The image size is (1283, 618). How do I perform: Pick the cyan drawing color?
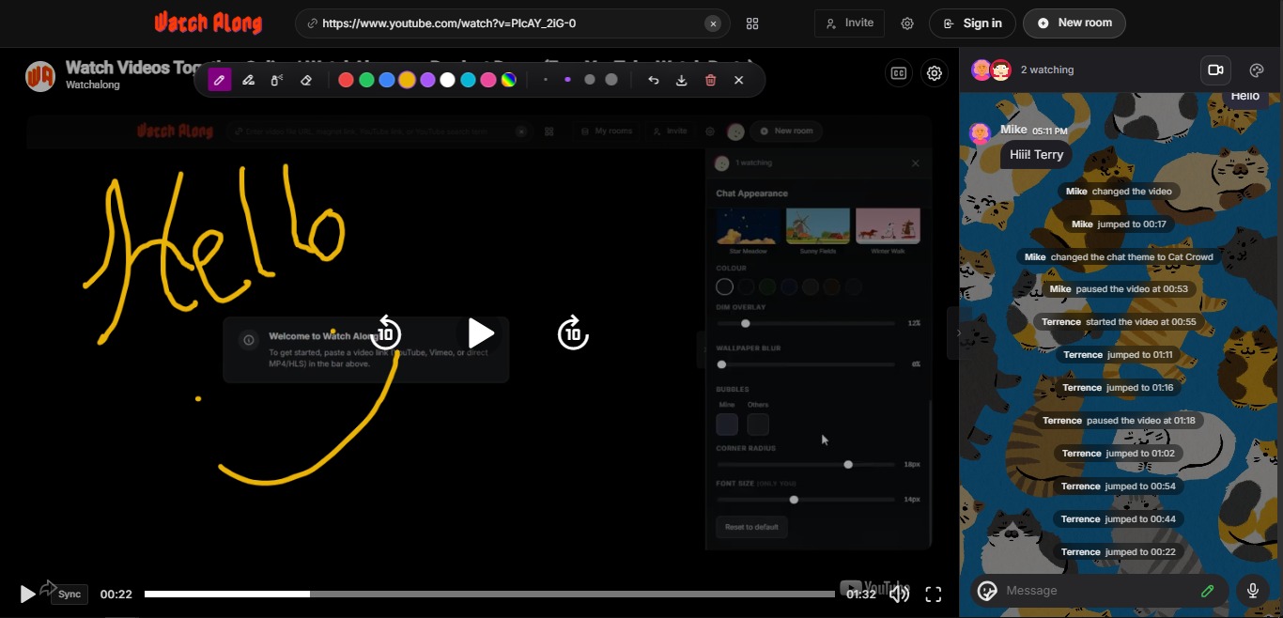coord(468,80)
